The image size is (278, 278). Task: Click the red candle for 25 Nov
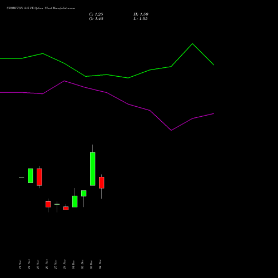[x=39, y=177]
